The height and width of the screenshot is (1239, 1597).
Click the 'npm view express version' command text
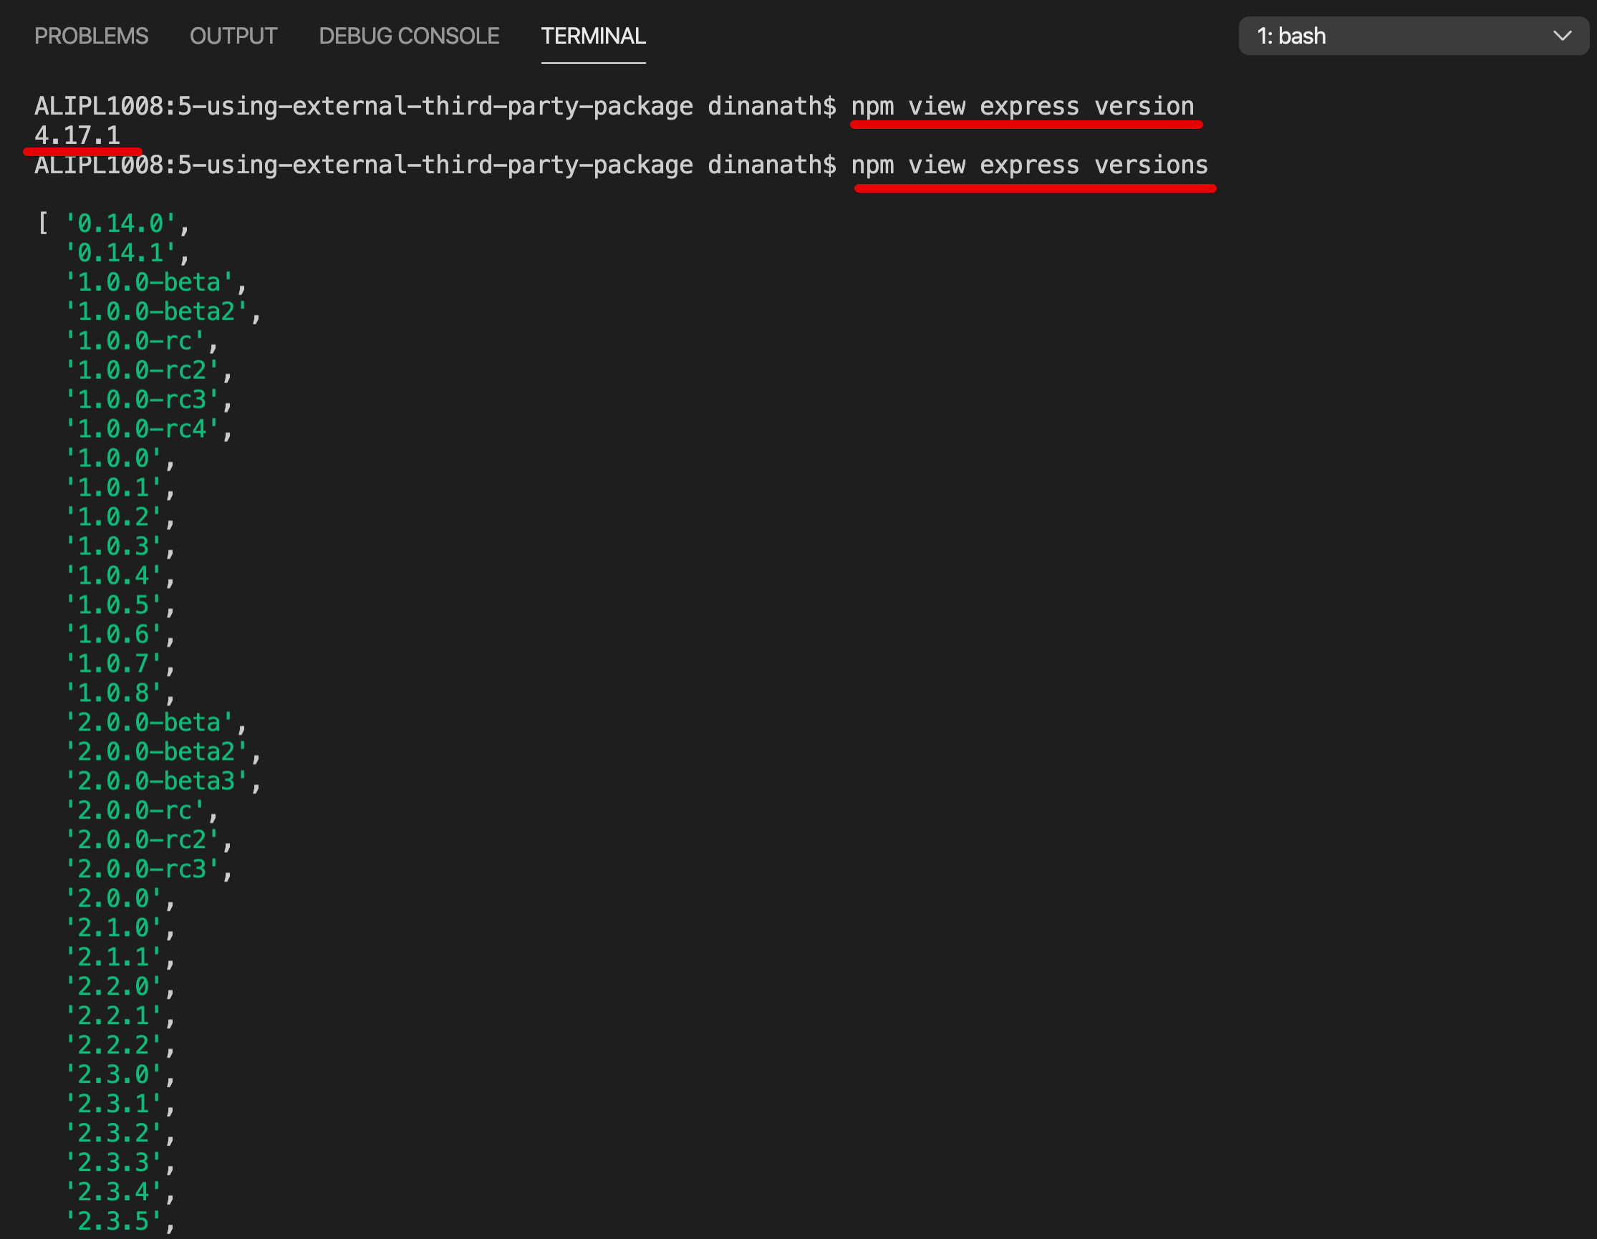[1021, 107]
